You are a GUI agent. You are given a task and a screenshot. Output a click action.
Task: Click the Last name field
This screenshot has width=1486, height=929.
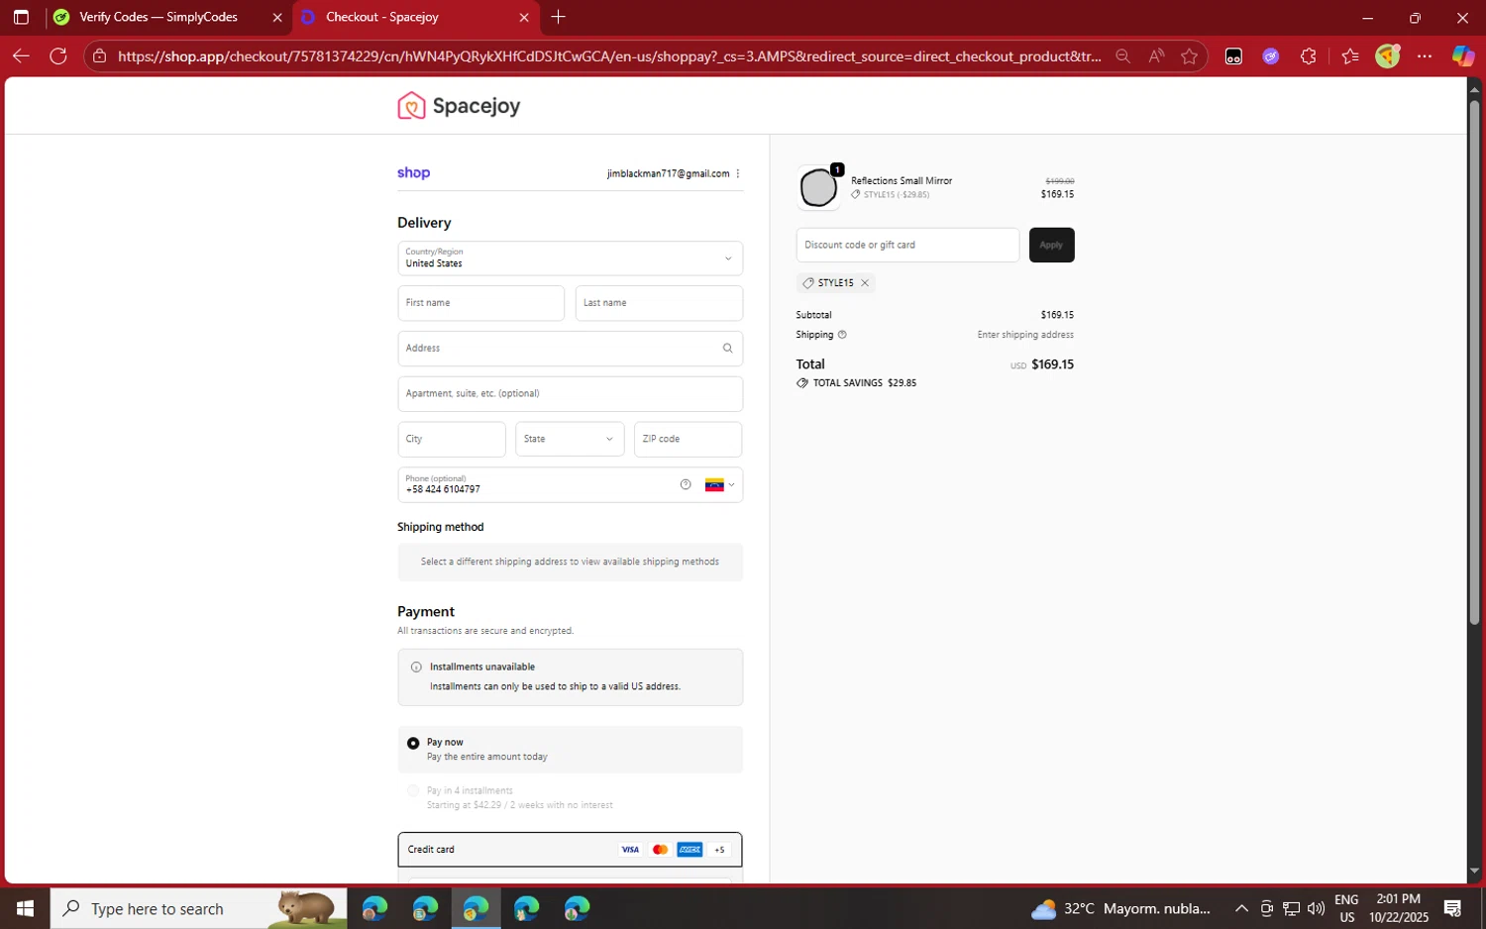pos(659,303)
